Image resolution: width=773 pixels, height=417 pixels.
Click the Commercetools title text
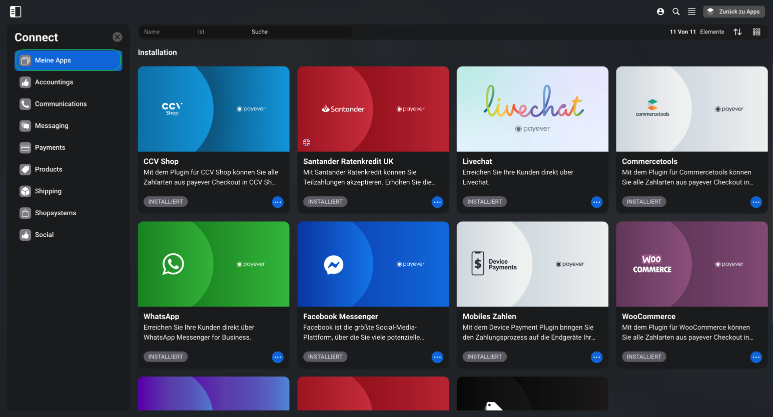click(x=649, y=161)
